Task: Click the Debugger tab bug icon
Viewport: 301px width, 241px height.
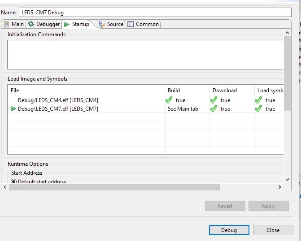Action: tap(31, 24)
